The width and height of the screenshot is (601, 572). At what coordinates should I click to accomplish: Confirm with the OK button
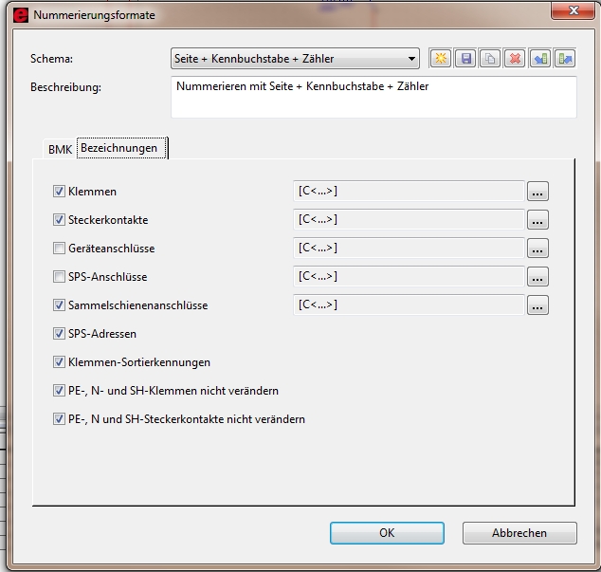click(387, 533)
